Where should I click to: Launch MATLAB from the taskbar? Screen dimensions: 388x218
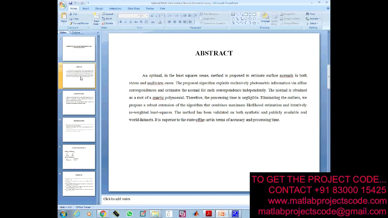pyautogui.click(x=196, y=214)
